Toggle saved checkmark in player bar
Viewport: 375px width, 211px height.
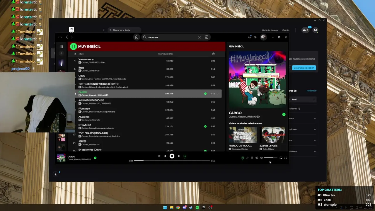pos(95,158)
